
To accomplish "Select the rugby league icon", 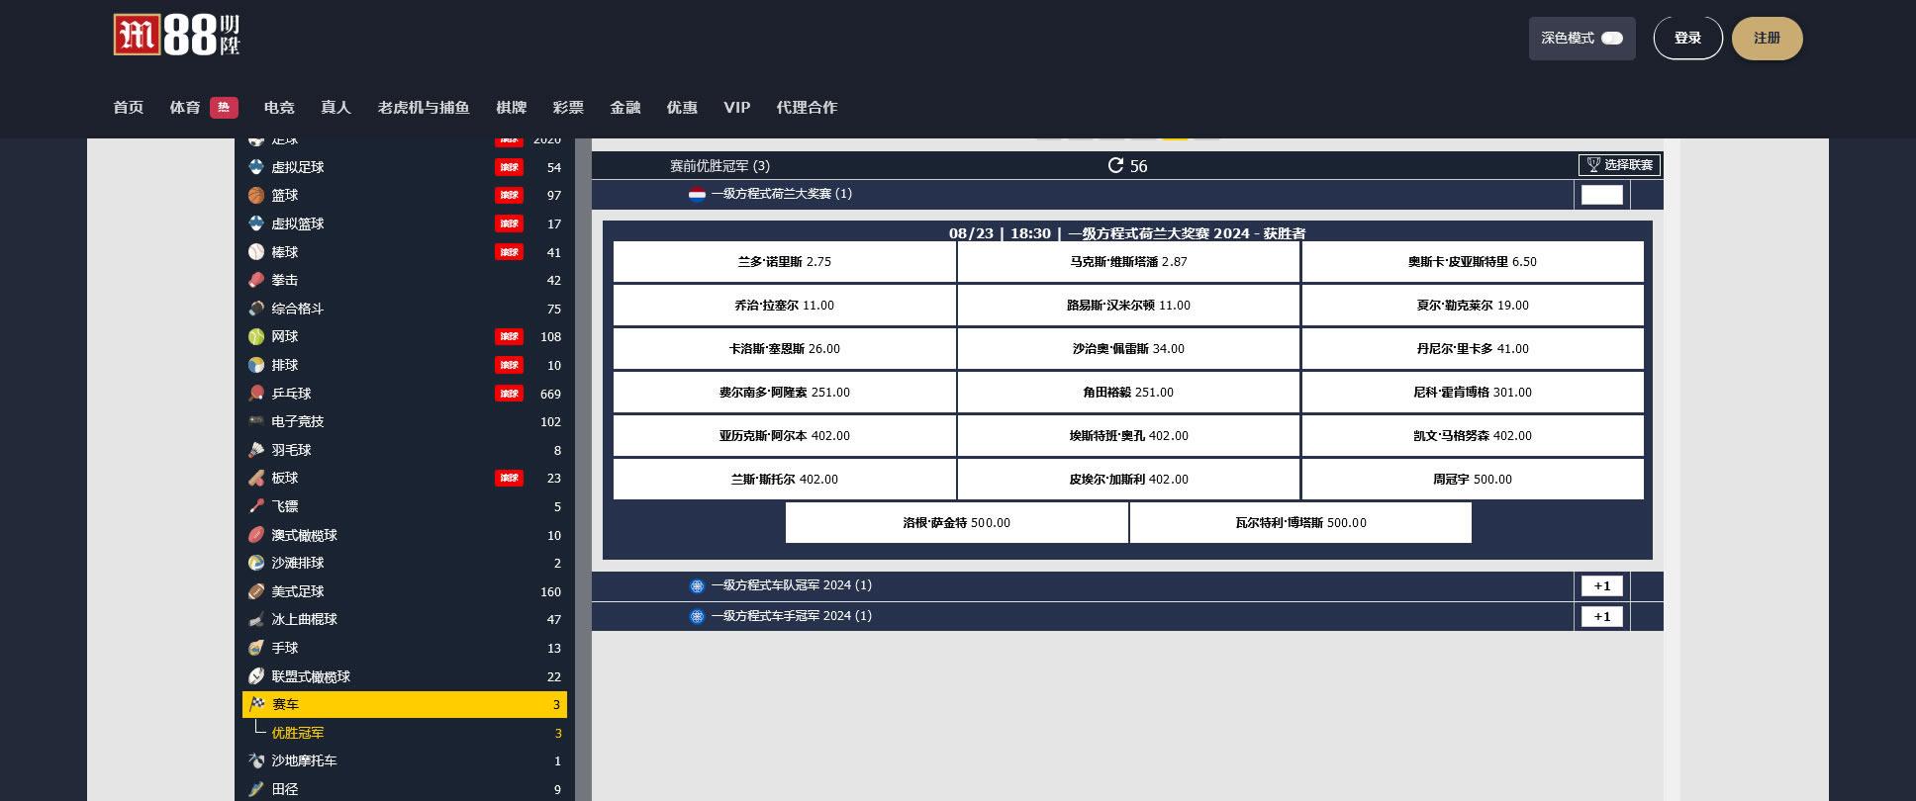I will [x=256, y=676].
